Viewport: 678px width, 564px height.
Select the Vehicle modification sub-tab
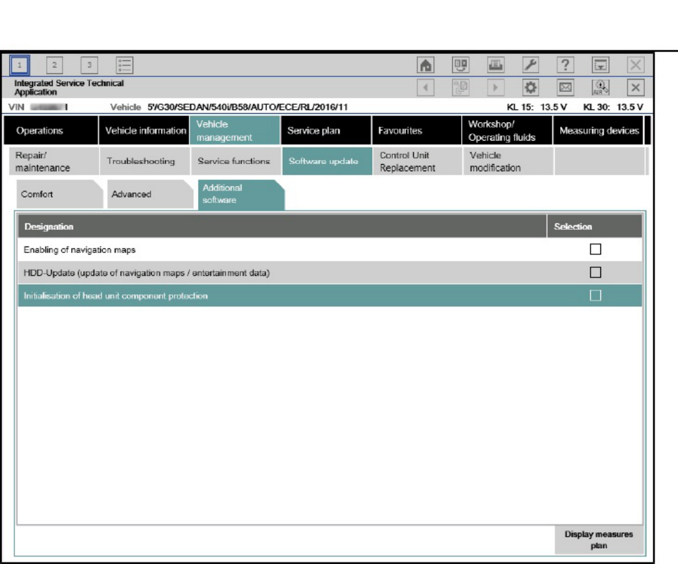[508, 161]
